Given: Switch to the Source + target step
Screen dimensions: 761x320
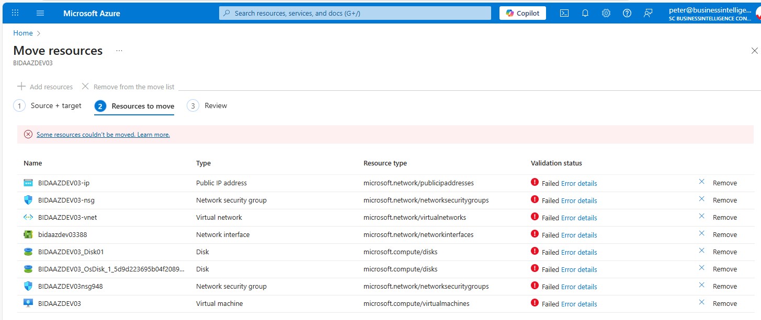Looking at the screenshot, I should 48,105.
